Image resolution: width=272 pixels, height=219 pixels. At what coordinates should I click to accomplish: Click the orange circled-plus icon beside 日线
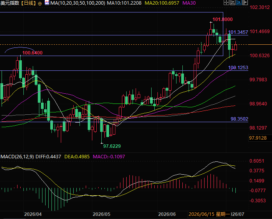click(40, 4)
